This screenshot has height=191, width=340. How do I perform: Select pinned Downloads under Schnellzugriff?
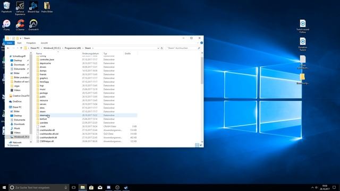point(19,65)
